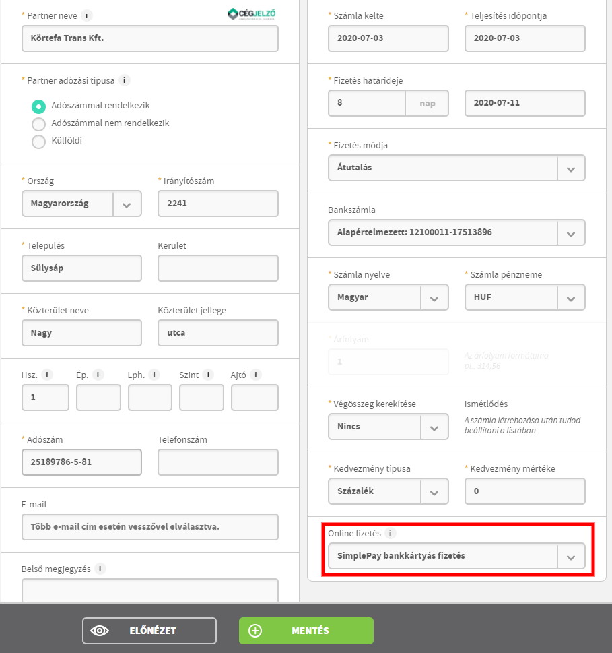Viewport: 612px width, 653px height.
Task: Show info icon beside Hsz. label
Action: [47, 375]
